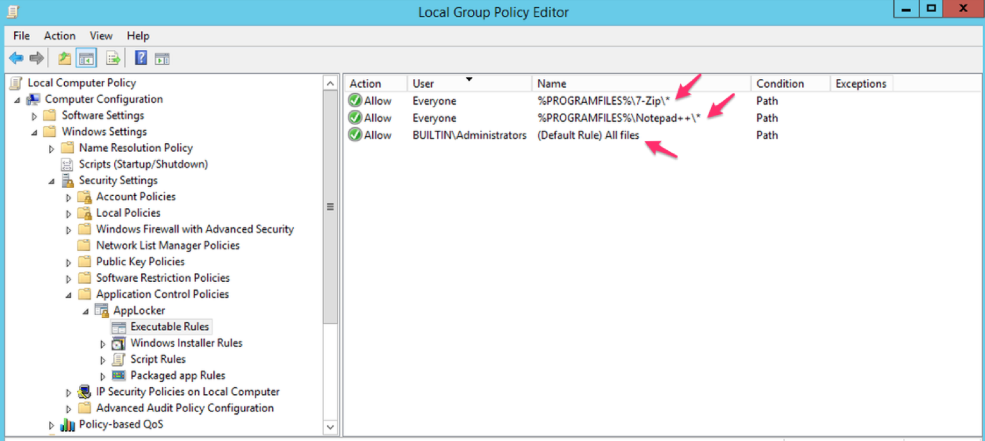Expand Windows Installer Rules
The height and width of the screenshot is (441, 985).
coord(103,343)
